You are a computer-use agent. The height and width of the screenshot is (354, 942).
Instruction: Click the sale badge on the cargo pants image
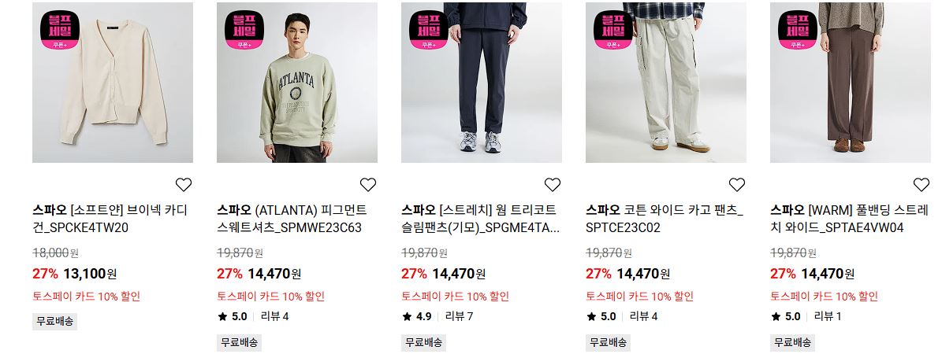pos(612,29)
